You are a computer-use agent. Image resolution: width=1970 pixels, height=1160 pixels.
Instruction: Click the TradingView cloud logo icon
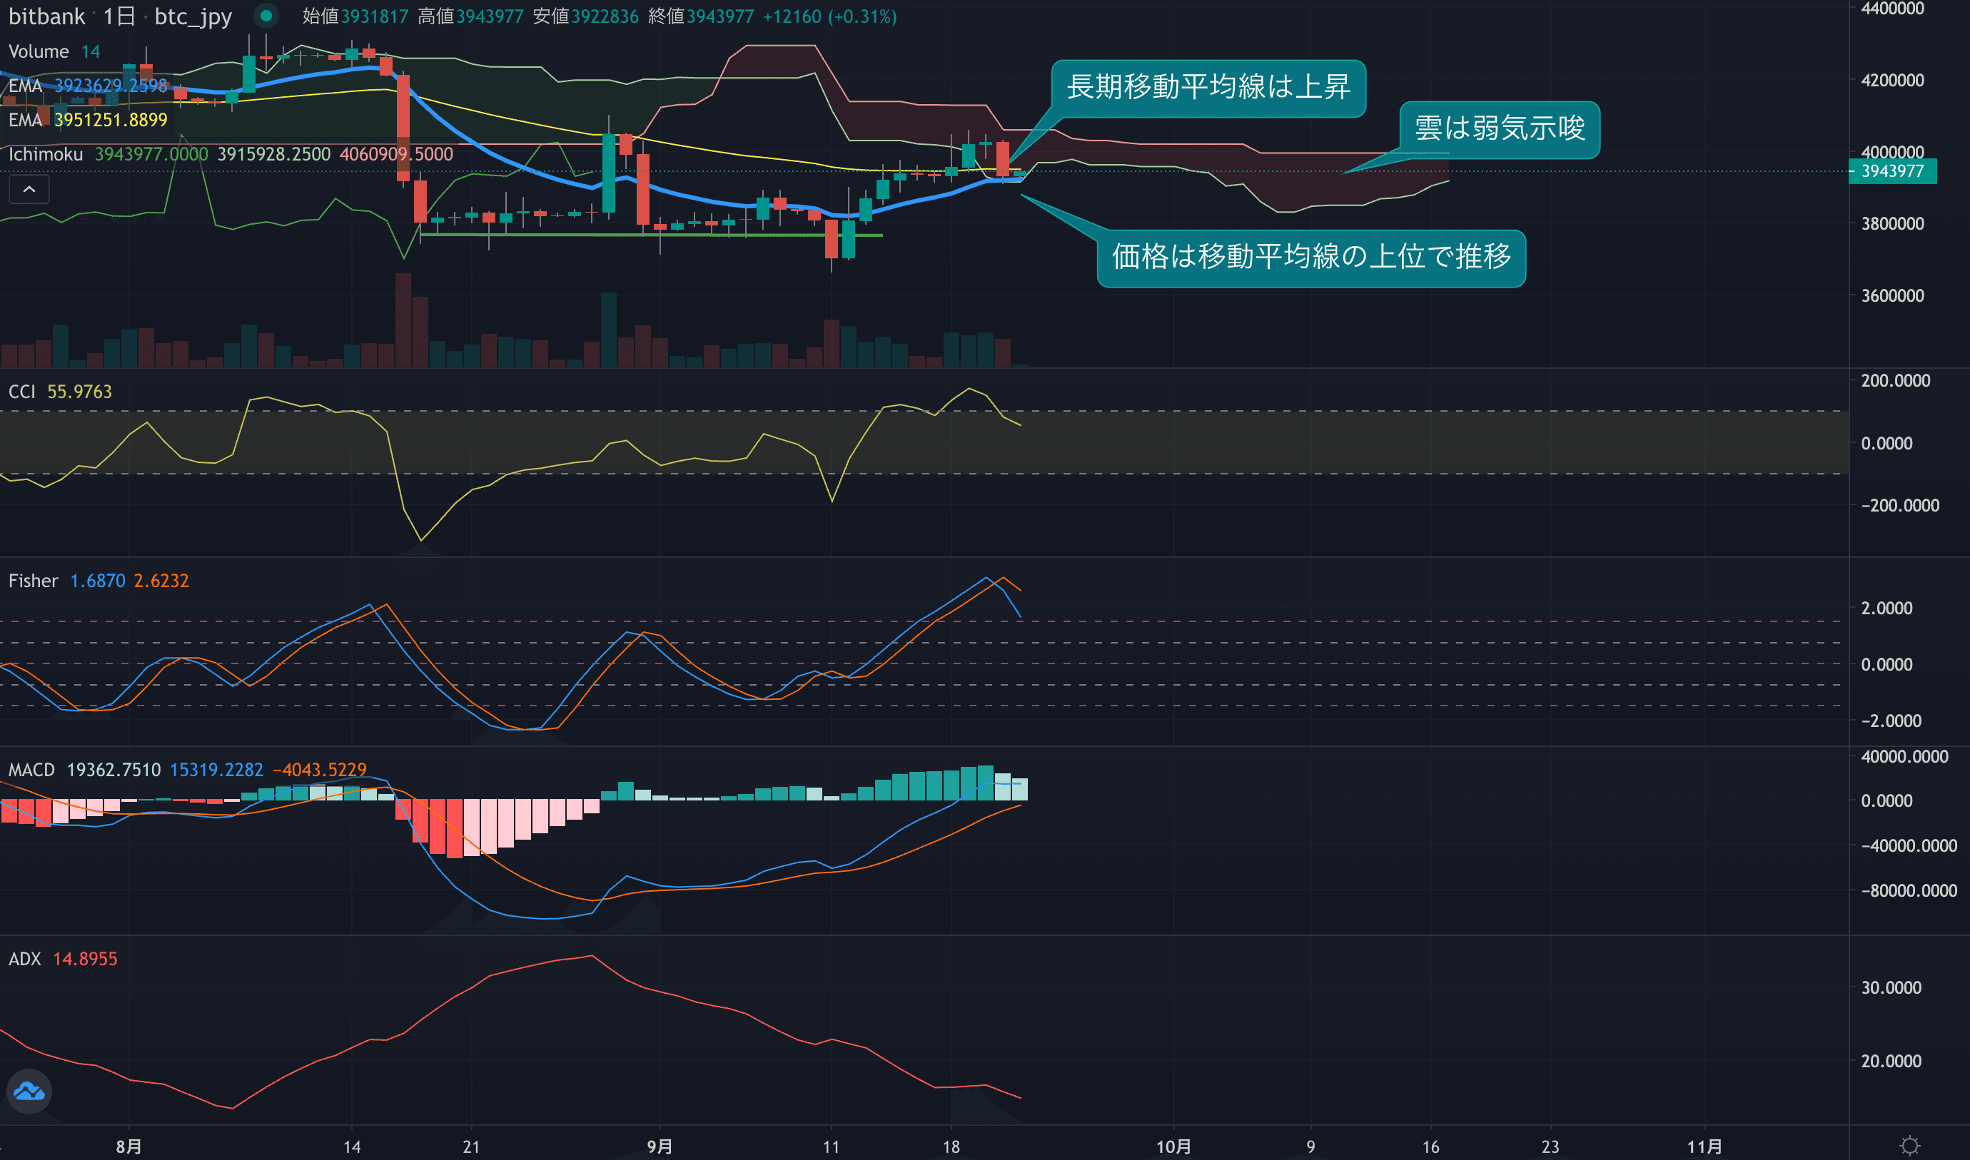[x=29, y=1092]
